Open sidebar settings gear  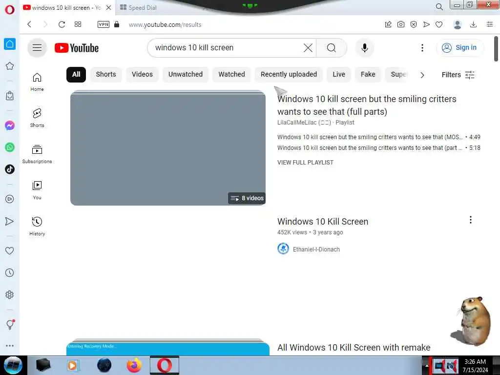(10, 294)
